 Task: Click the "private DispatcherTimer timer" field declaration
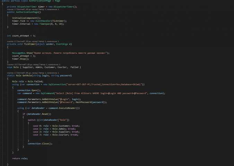point(26,7)
